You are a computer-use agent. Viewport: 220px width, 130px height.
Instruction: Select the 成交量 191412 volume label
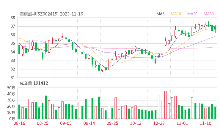point(34,84)
